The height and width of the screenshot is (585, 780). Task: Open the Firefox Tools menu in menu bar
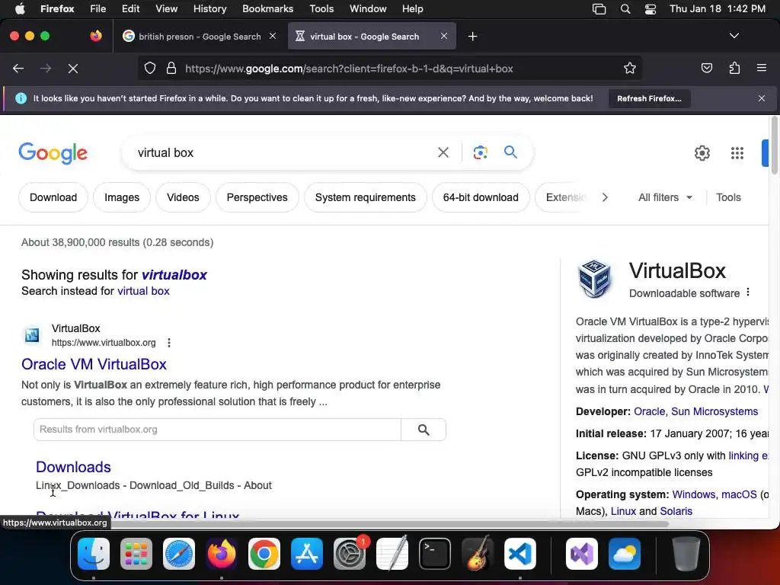pyautogui.click(x=321, y=9)
